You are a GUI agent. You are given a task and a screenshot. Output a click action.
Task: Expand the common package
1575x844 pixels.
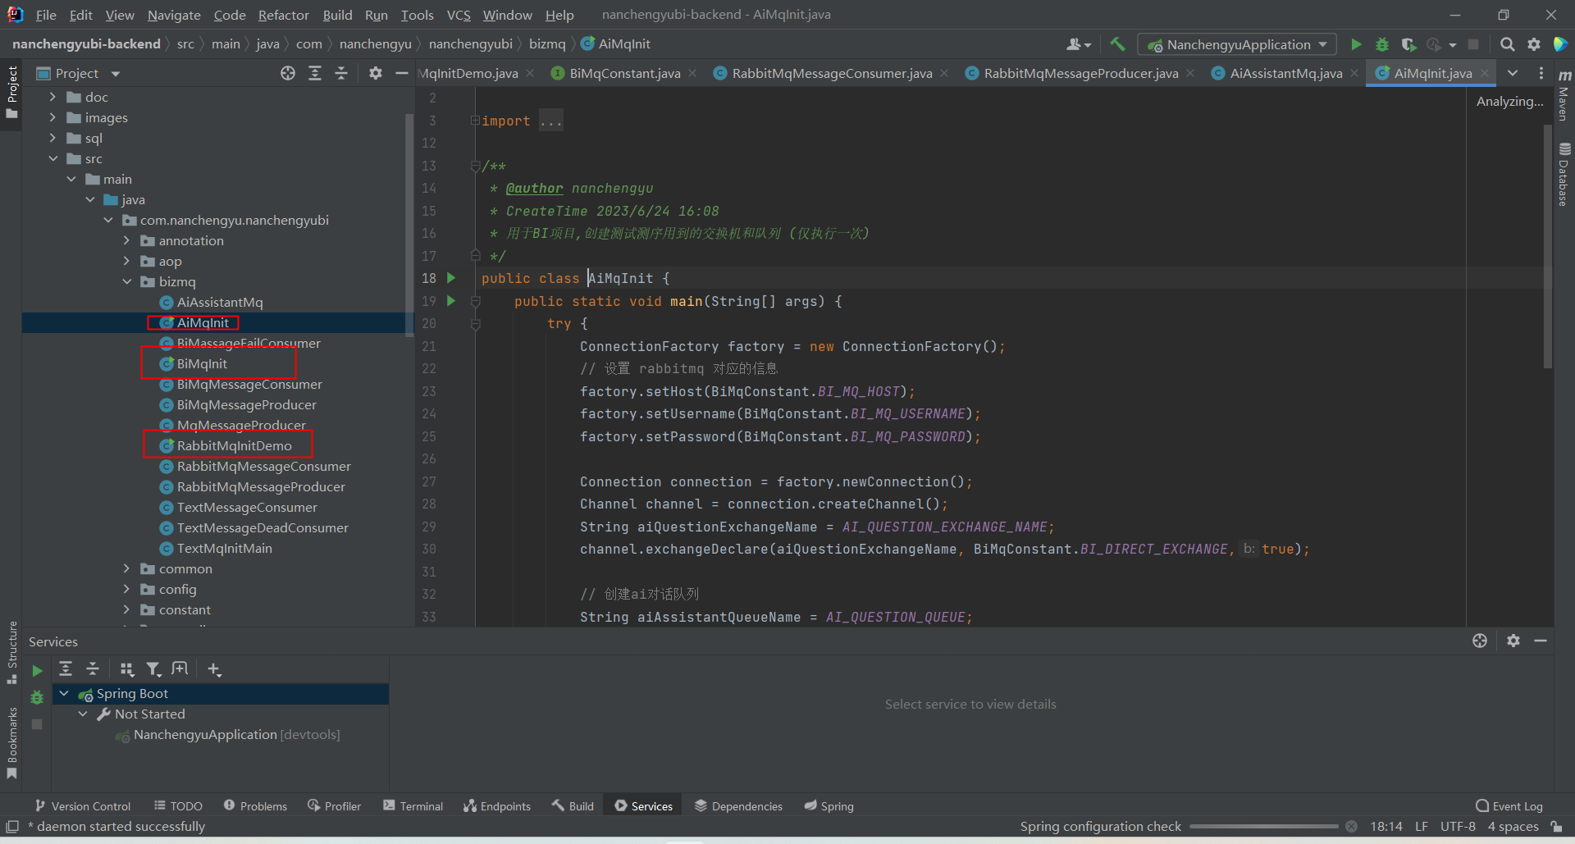click(126, 568)
